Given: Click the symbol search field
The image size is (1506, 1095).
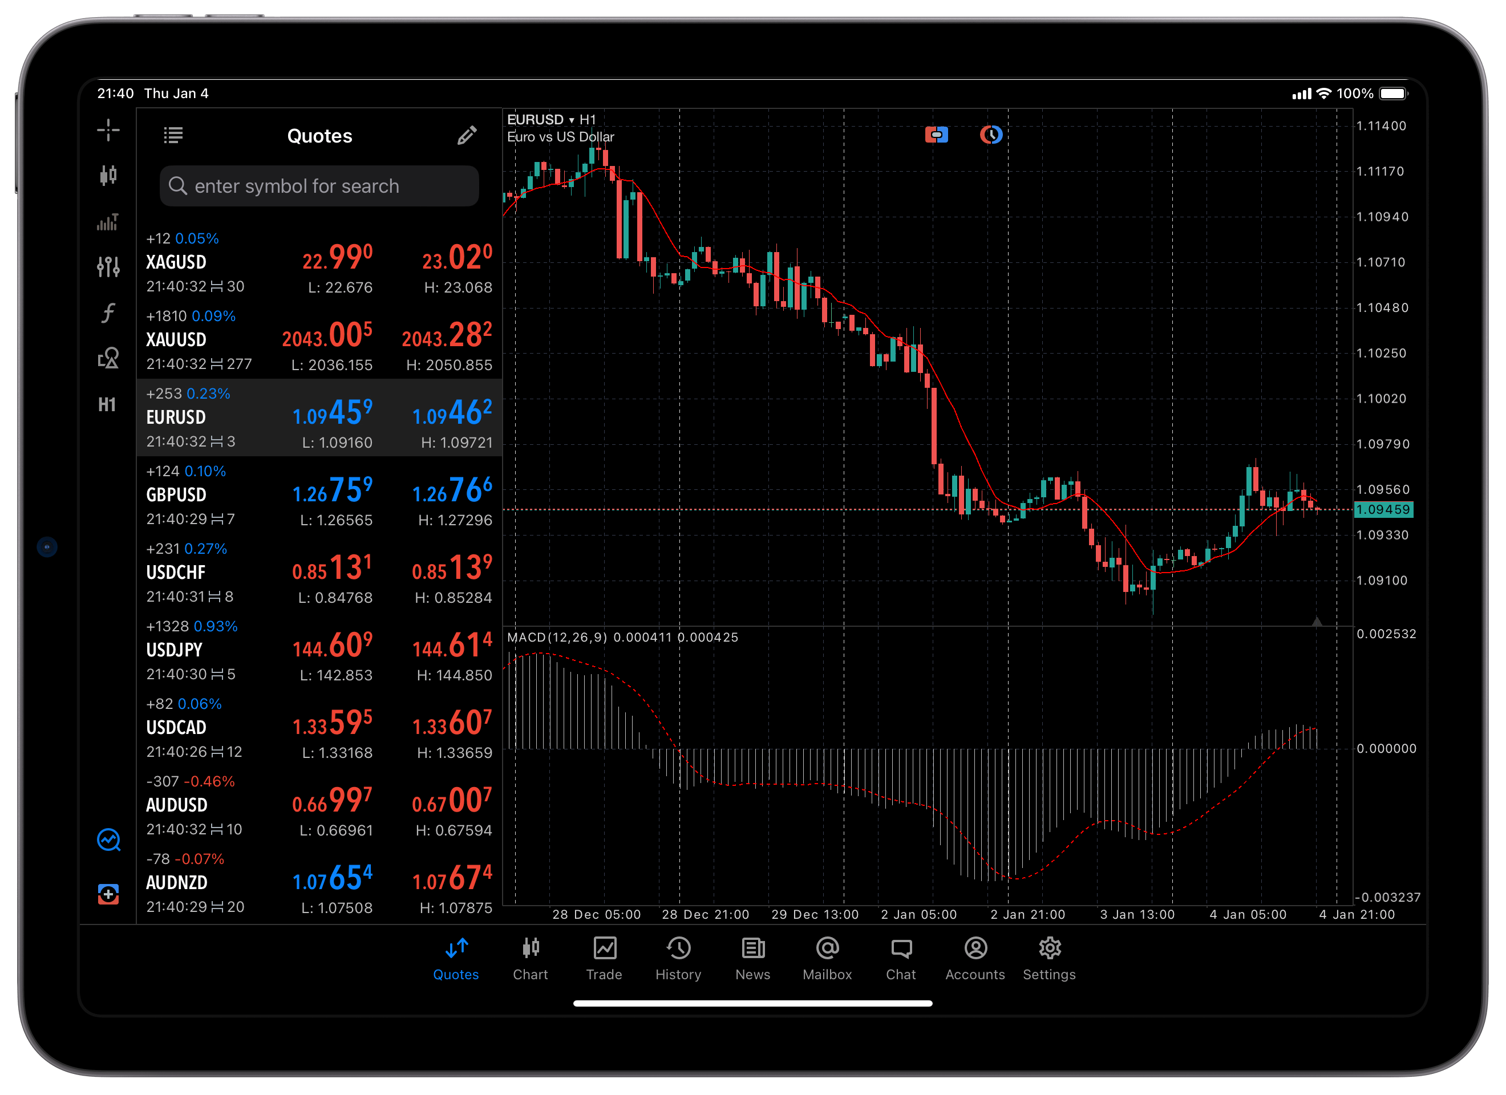Looking at the screenshot, I should (319, 186).
